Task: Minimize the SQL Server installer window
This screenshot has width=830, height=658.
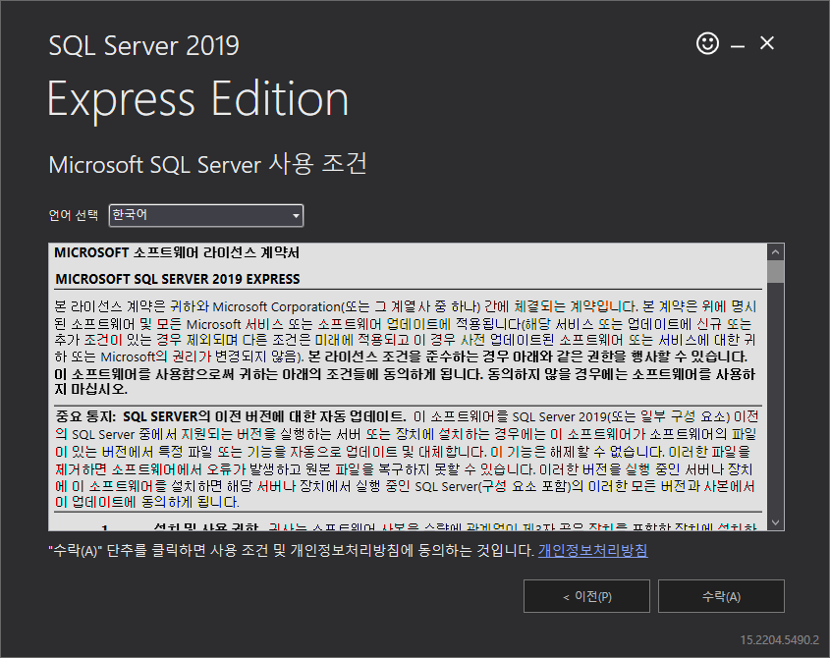Action: (x=738, y=46)
